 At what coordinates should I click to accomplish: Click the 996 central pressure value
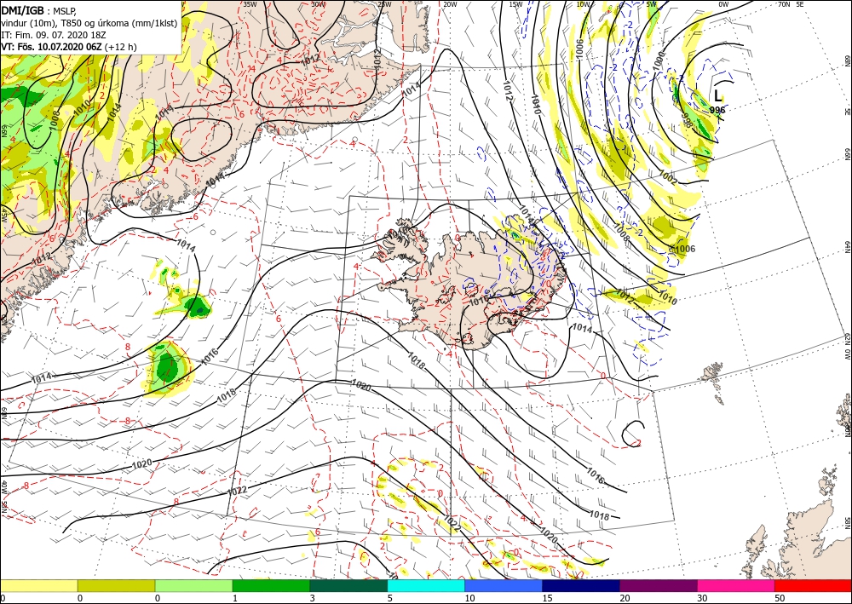click(x=717, y=110)
